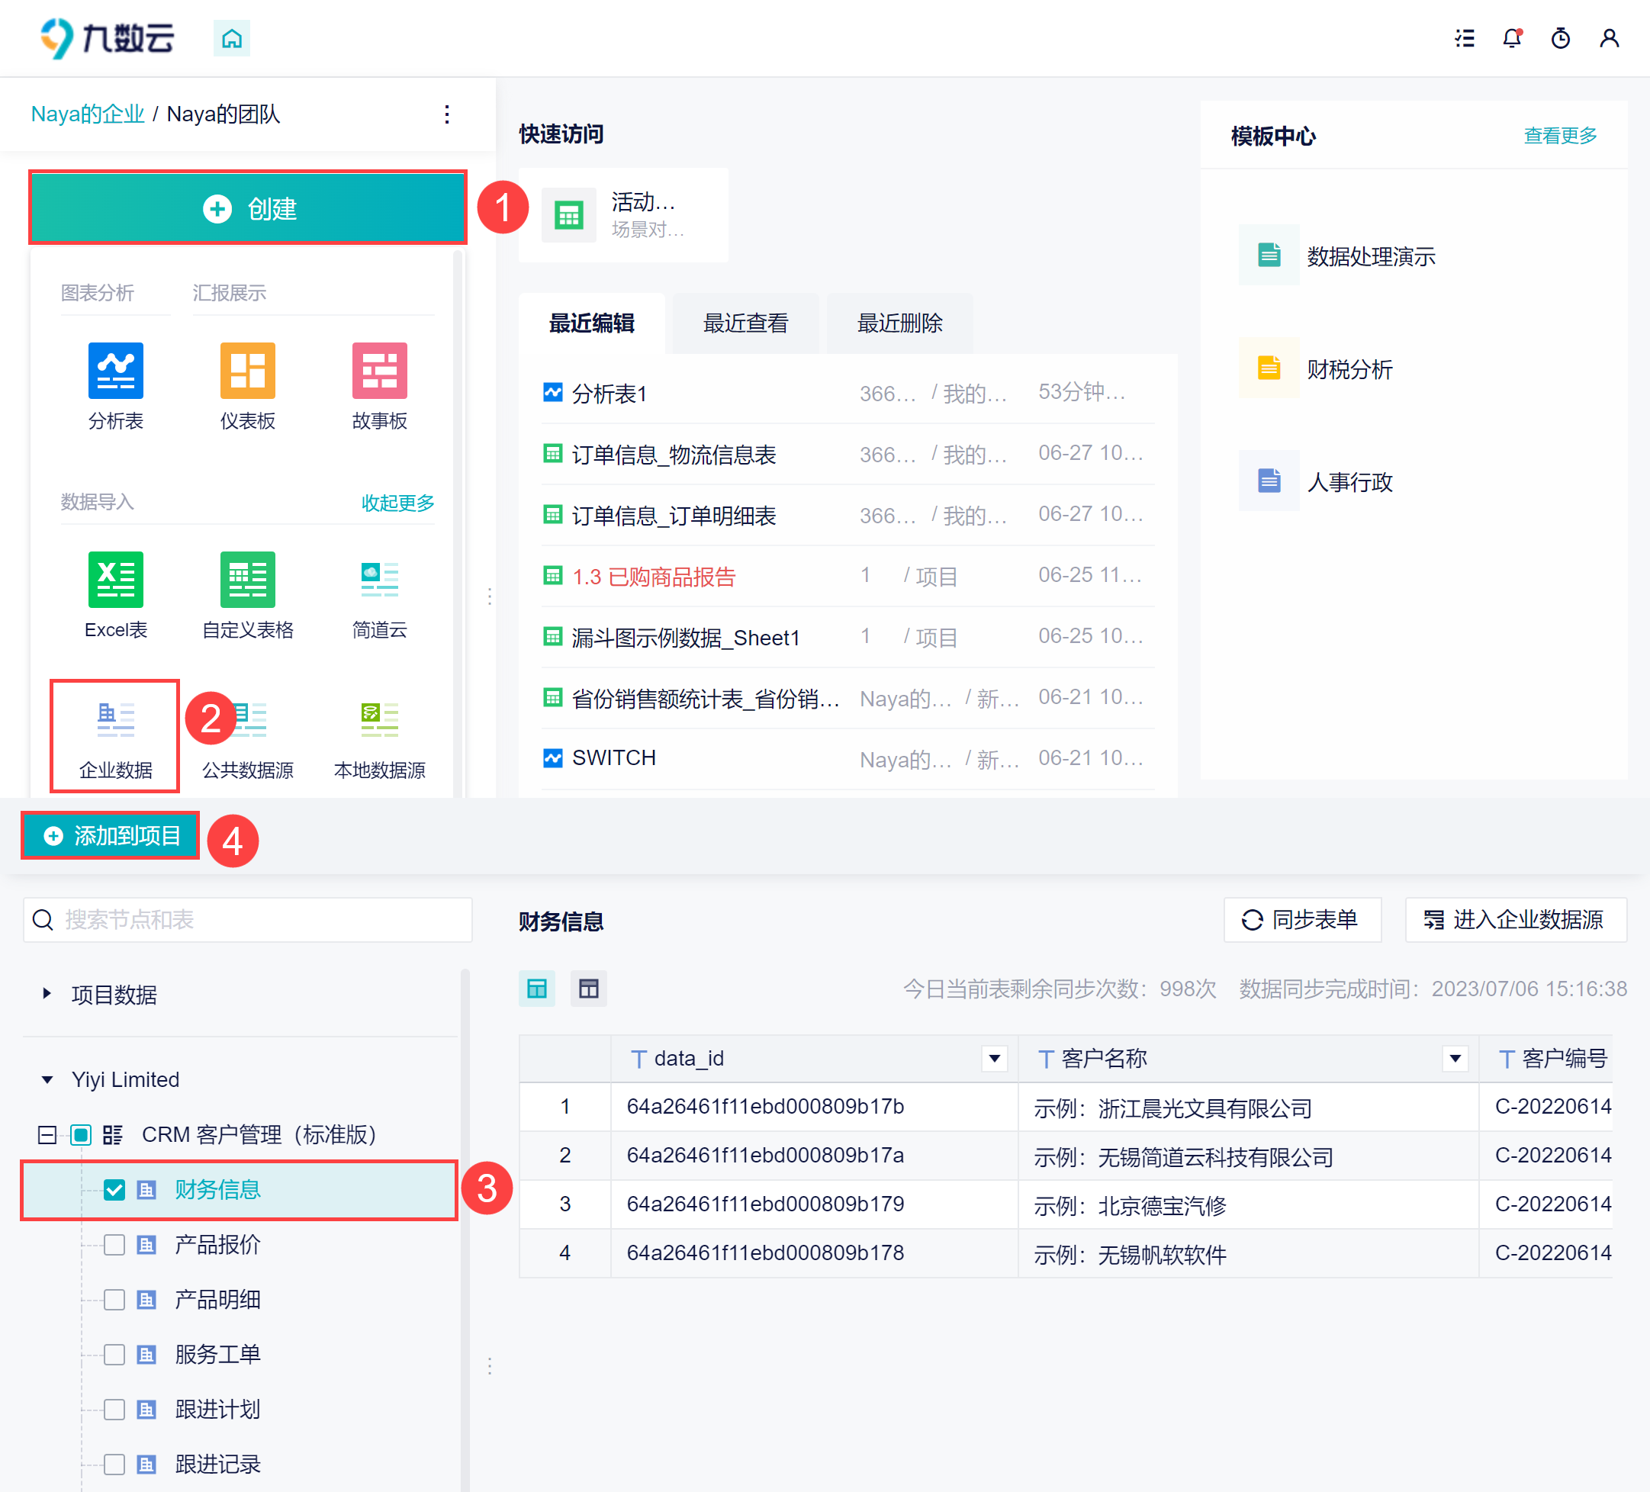Tick the 服务工单 checkbox
Image resolution: width=1650 pixels, height=1492 pixels.
(114, 1354)
